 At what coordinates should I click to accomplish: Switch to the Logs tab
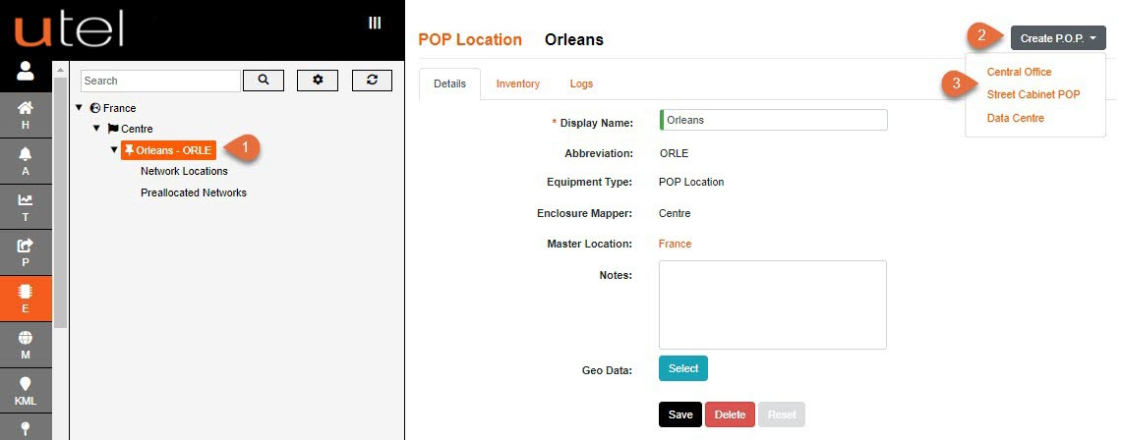tap(581, 83)
